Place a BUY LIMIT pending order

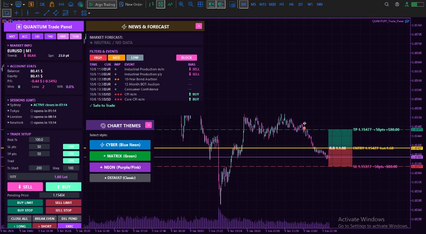pyautogui.click(x=25, y=203)
